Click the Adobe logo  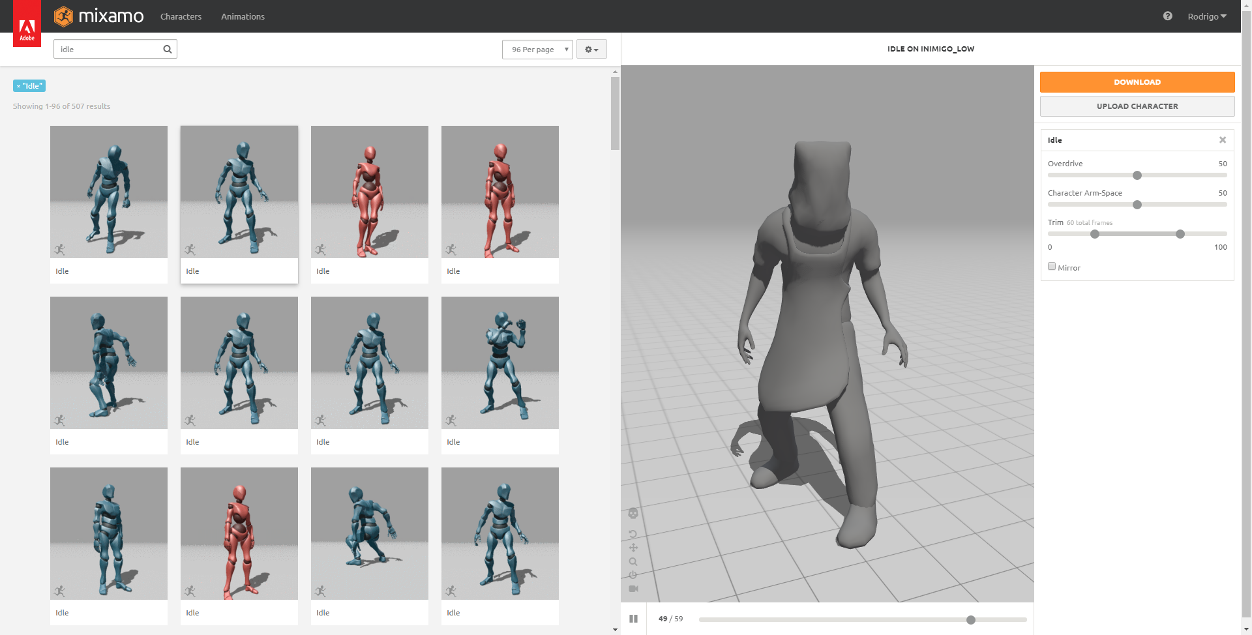click(27, 23)
